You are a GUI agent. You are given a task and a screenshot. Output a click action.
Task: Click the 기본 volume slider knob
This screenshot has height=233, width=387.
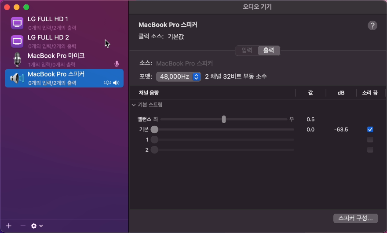click(154, 129)
